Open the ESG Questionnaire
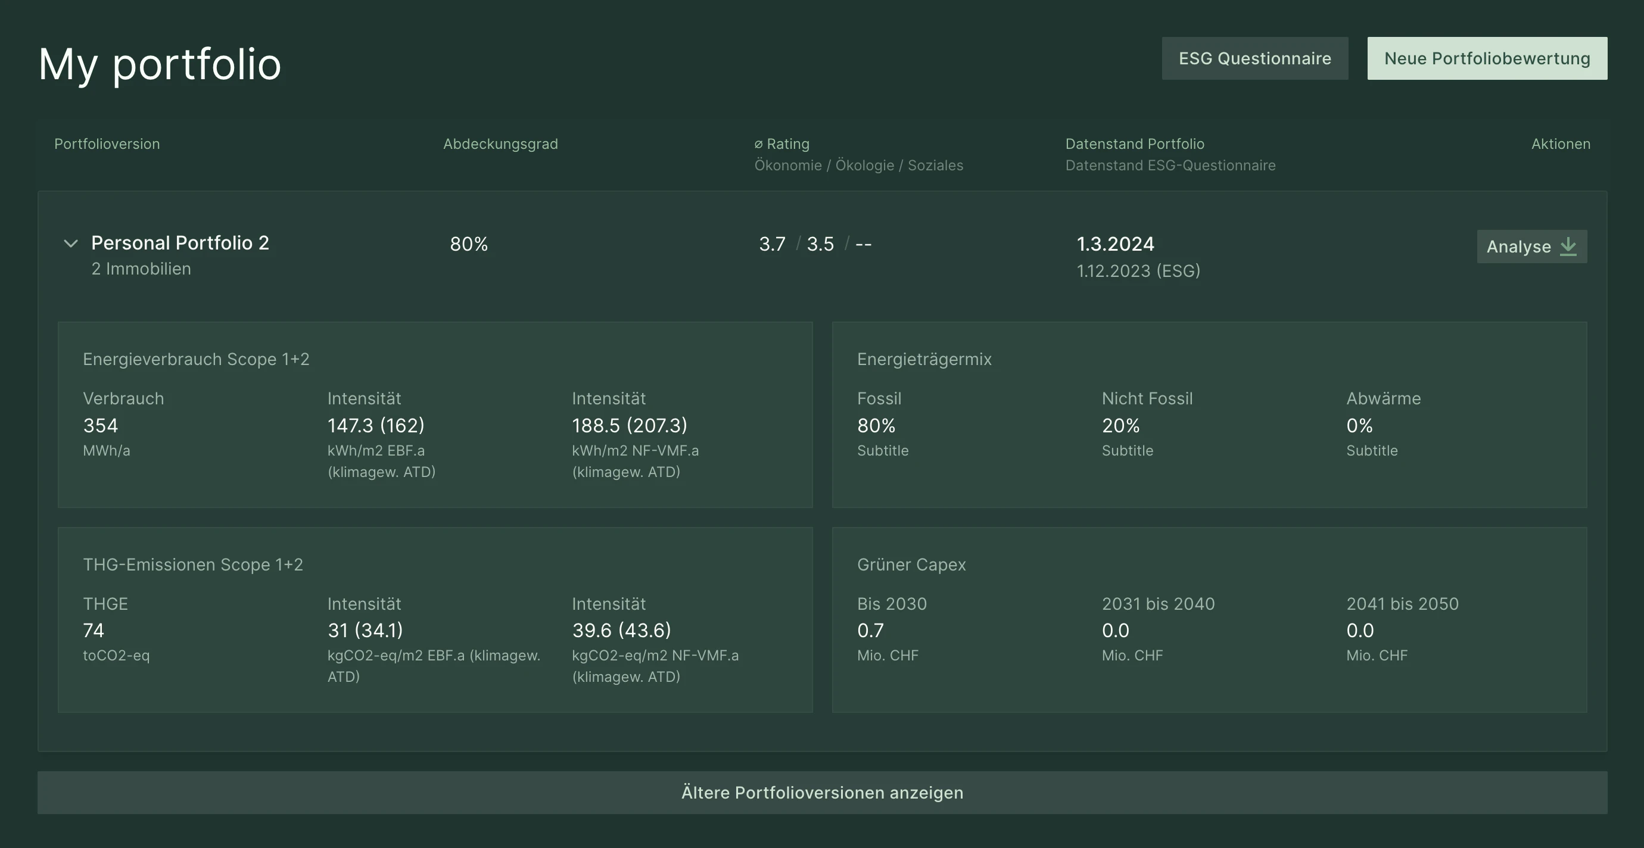1644x848 pixels. pyautogui.click(x=1254, y=59)
